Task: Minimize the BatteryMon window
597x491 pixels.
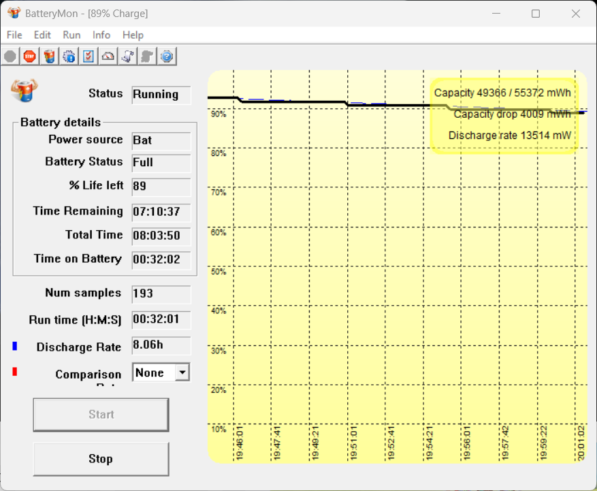Action: click(496, 14)
